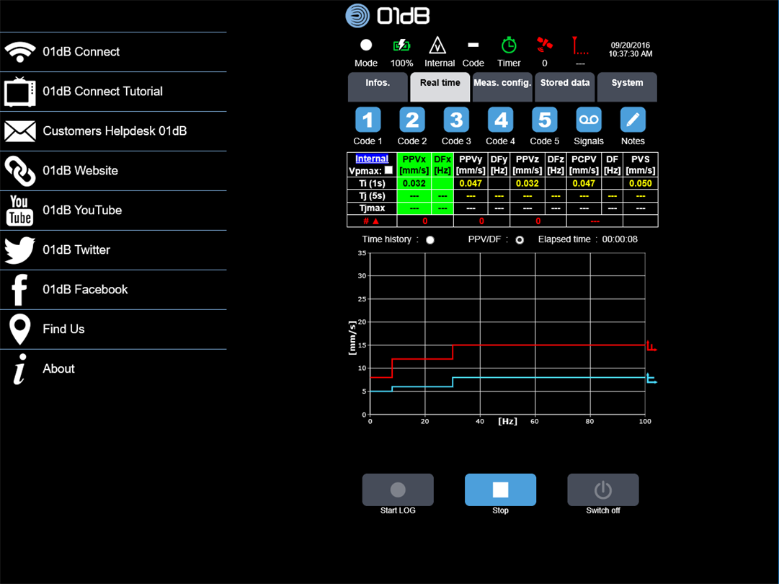The width and height of the screenshot is (779, 584).
Task: Open the System tab
Action: point(627,87)
